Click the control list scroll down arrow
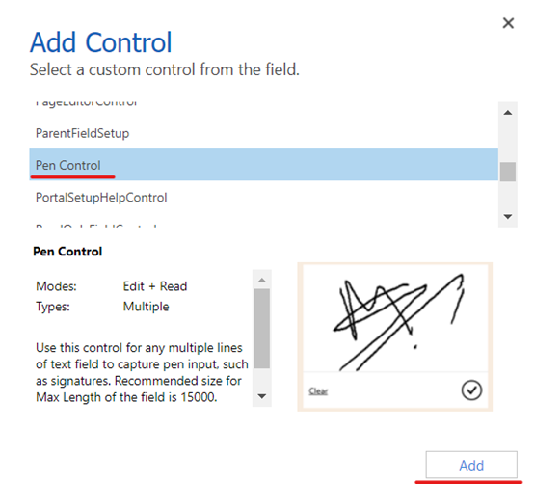Screen dimensions: 534x484 (x=508, y=216)
